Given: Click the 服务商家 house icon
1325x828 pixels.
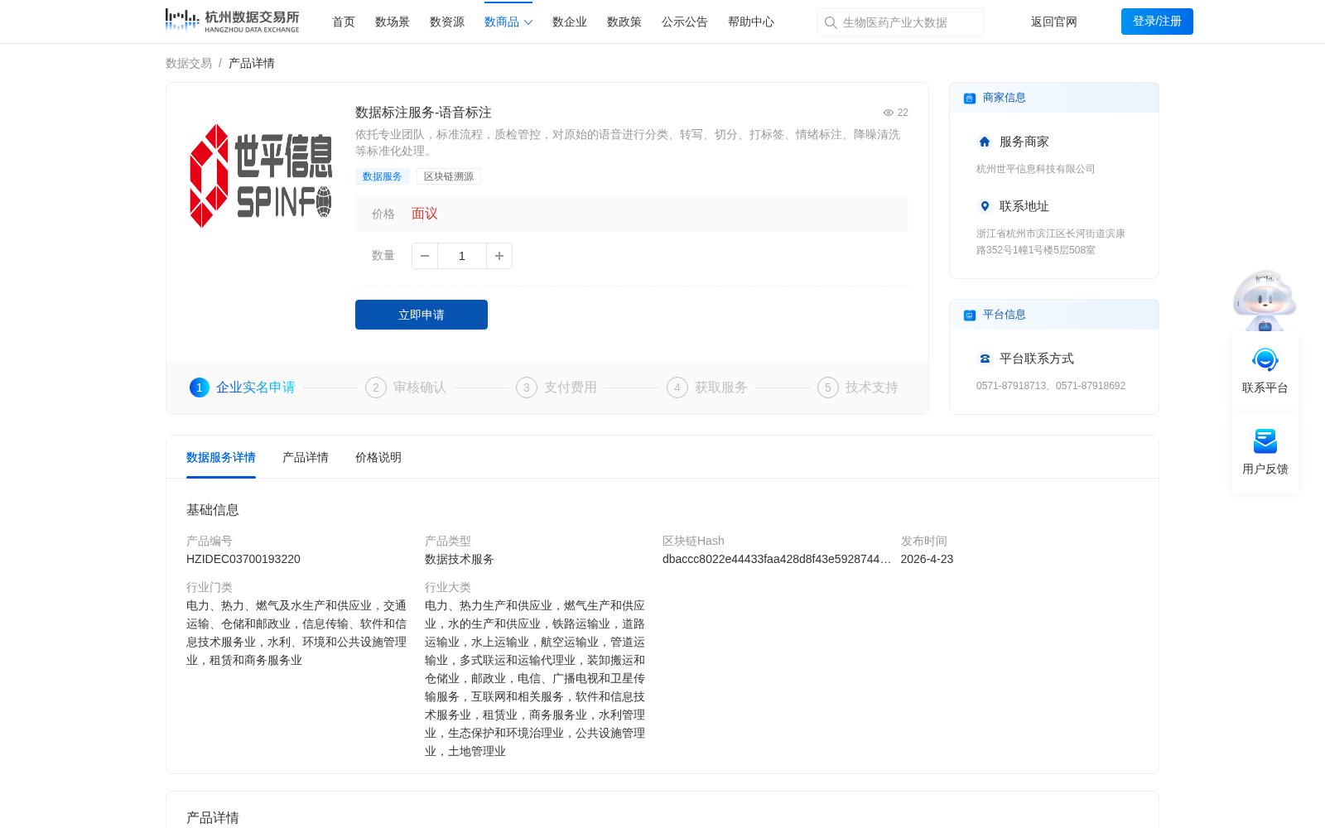Looking at the screenshot, I should [985, 142].
